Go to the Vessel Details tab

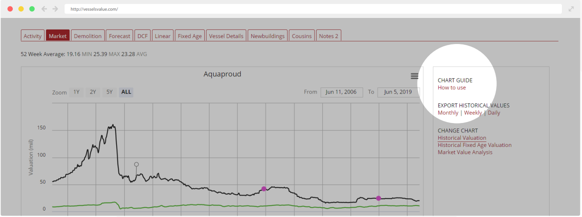click(226, 36)
